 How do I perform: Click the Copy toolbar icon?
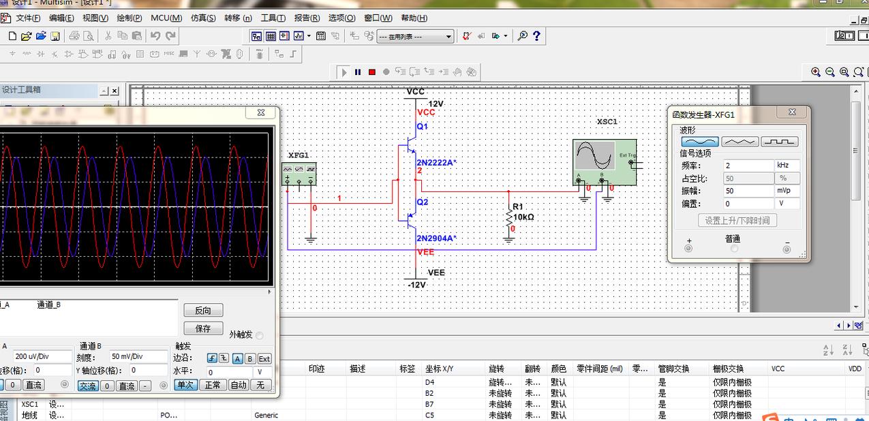(x=122, y=35)
